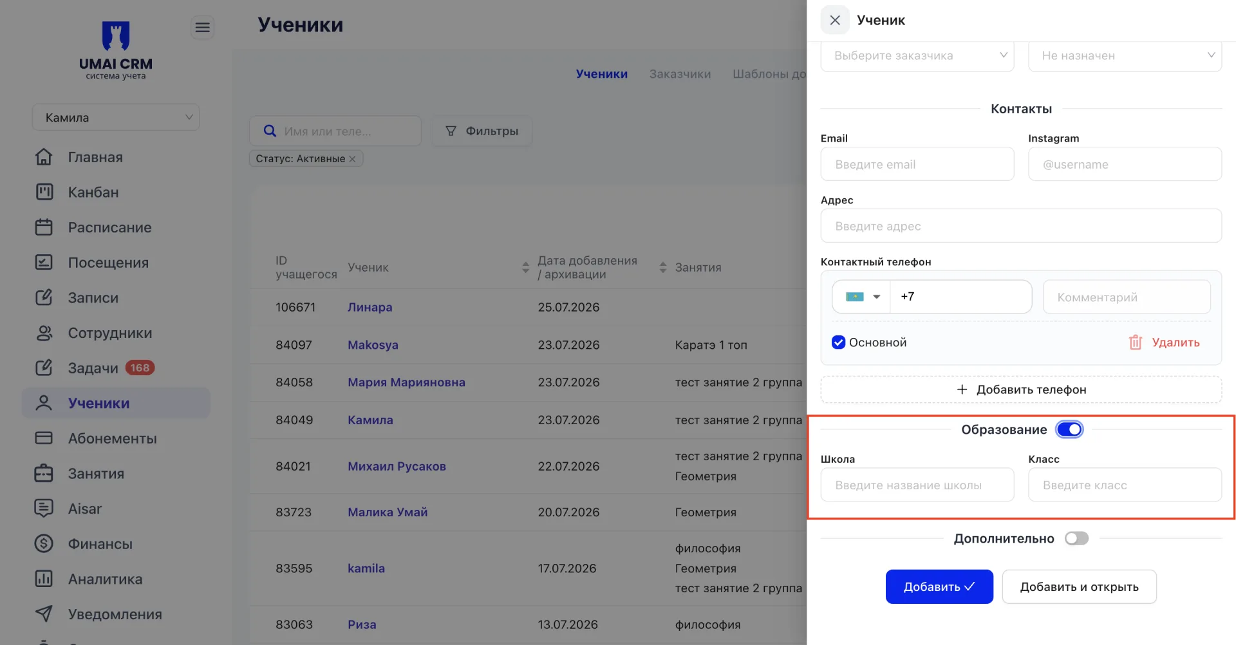Image resolution: width=1236 pixels, height=645 pixels.
Task: Click the Абонементы card icon
Action: (44, 438)
